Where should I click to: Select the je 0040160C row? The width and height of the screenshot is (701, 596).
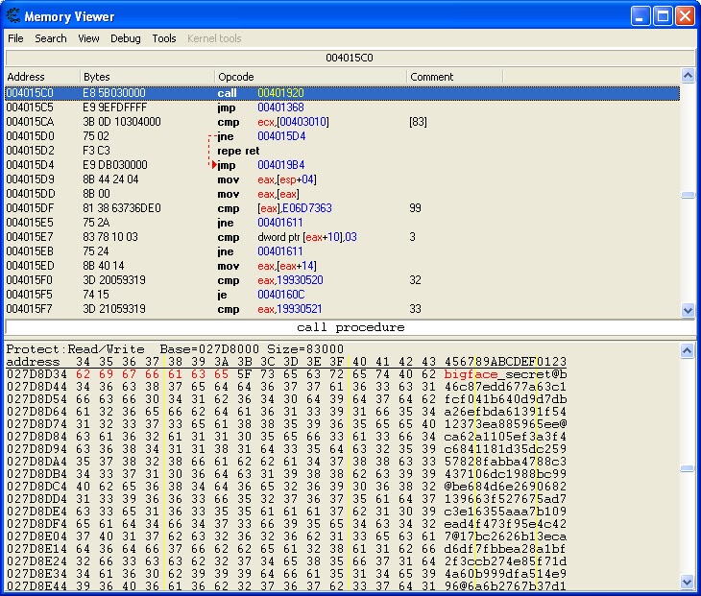point(343,295)
